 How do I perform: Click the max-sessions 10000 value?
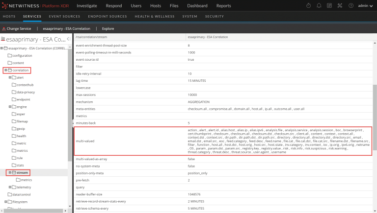[x=192, y=95]
